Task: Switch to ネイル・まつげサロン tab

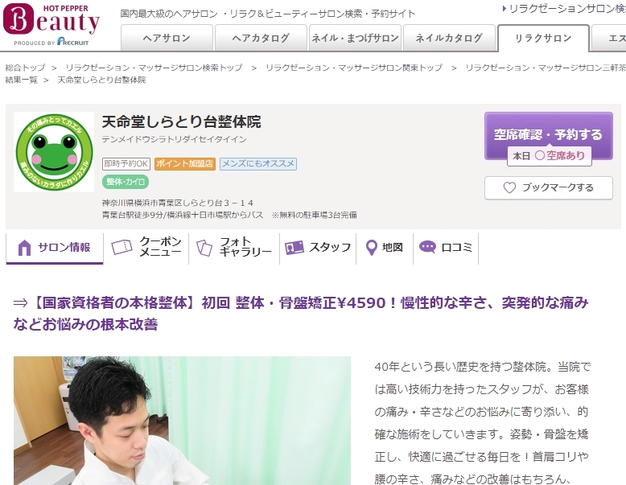Action: click(355, 38)
